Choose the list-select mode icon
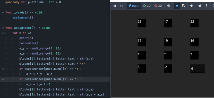The height and width of the screenshot is (98, 214). point(183,6)
